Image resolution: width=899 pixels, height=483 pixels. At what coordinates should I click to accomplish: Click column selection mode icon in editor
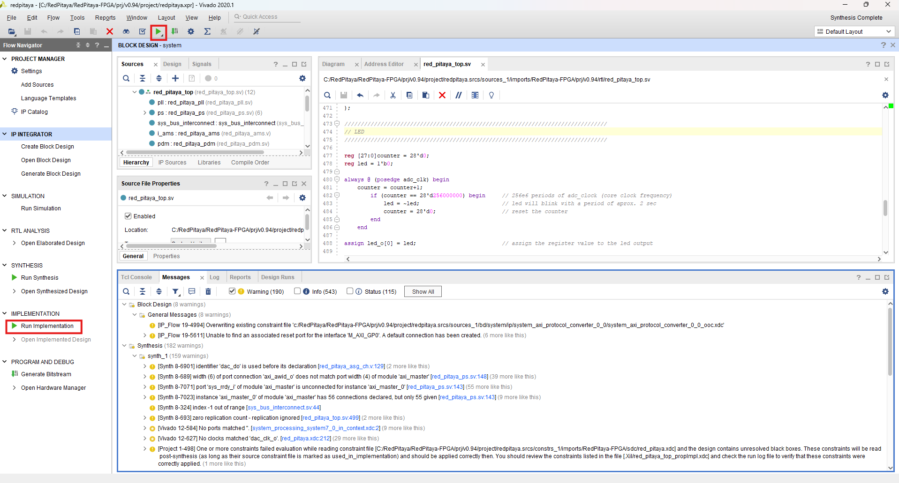tap(475, 95)
